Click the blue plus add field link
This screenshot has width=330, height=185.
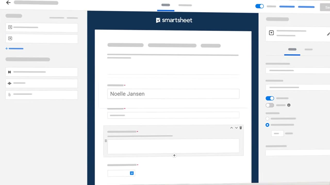click(14, 48)
